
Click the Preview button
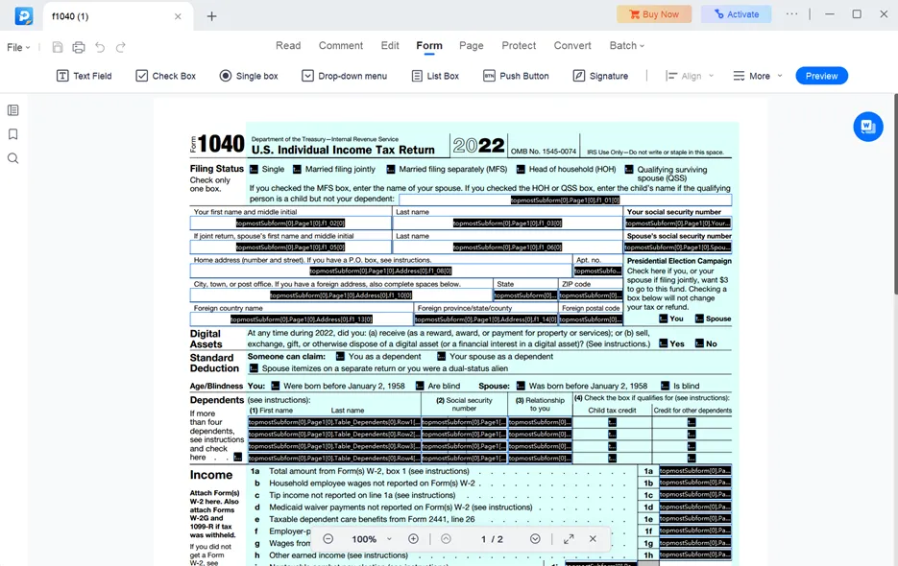pyautogui.click(x=821, y=75)
